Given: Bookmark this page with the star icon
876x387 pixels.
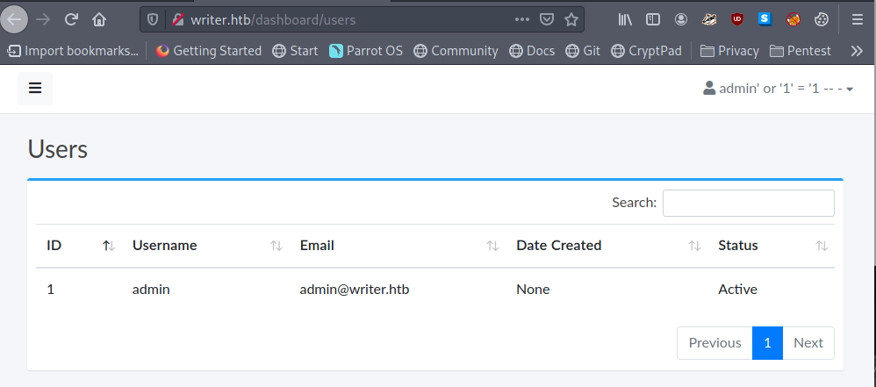Looking at the screenshot, I should point(571,18).
